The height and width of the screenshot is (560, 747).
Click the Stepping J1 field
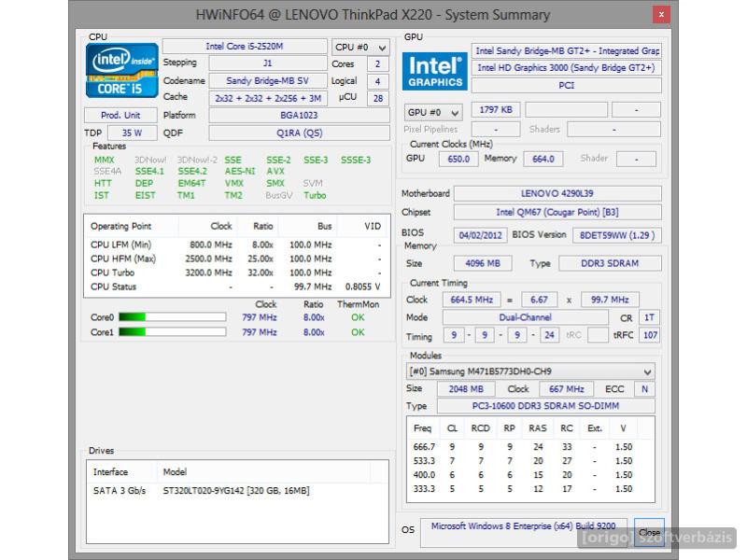tap(268, 63)
